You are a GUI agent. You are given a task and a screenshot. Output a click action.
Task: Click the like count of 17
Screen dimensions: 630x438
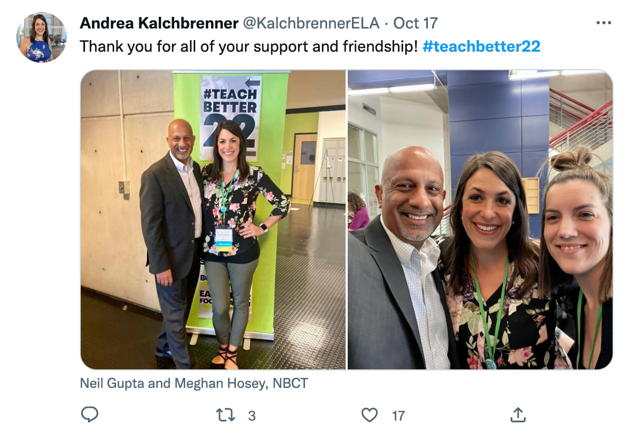(x=398, y=416)
